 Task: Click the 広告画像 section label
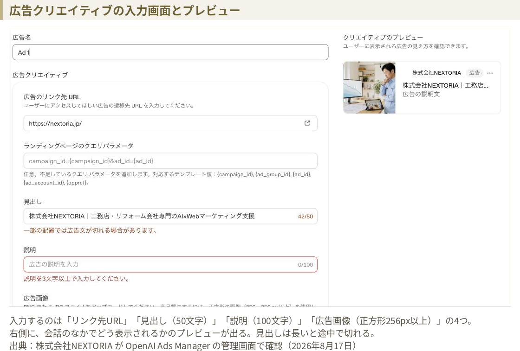(x=36, y=298)
